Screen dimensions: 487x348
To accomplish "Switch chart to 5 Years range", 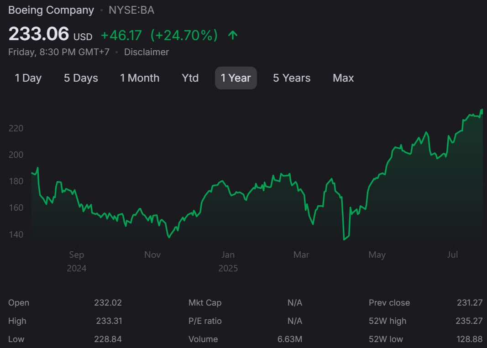I will (x=292, y=78).
